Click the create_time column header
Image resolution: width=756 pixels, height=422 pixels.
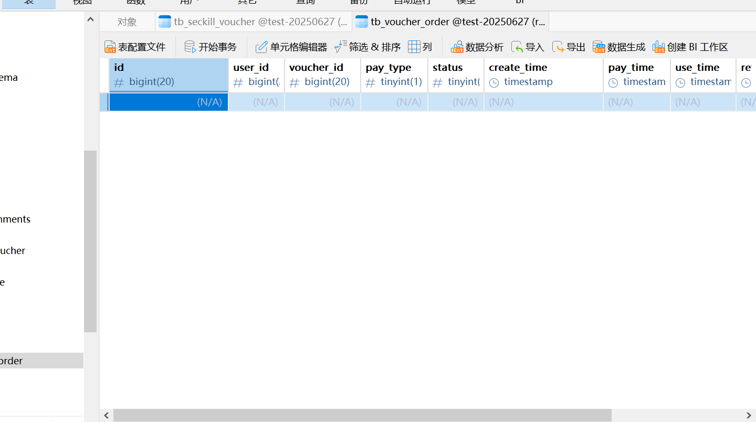pos(544,75)
